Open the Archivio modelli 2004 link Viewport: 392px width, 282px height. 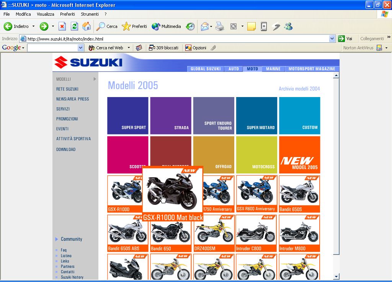299,89
